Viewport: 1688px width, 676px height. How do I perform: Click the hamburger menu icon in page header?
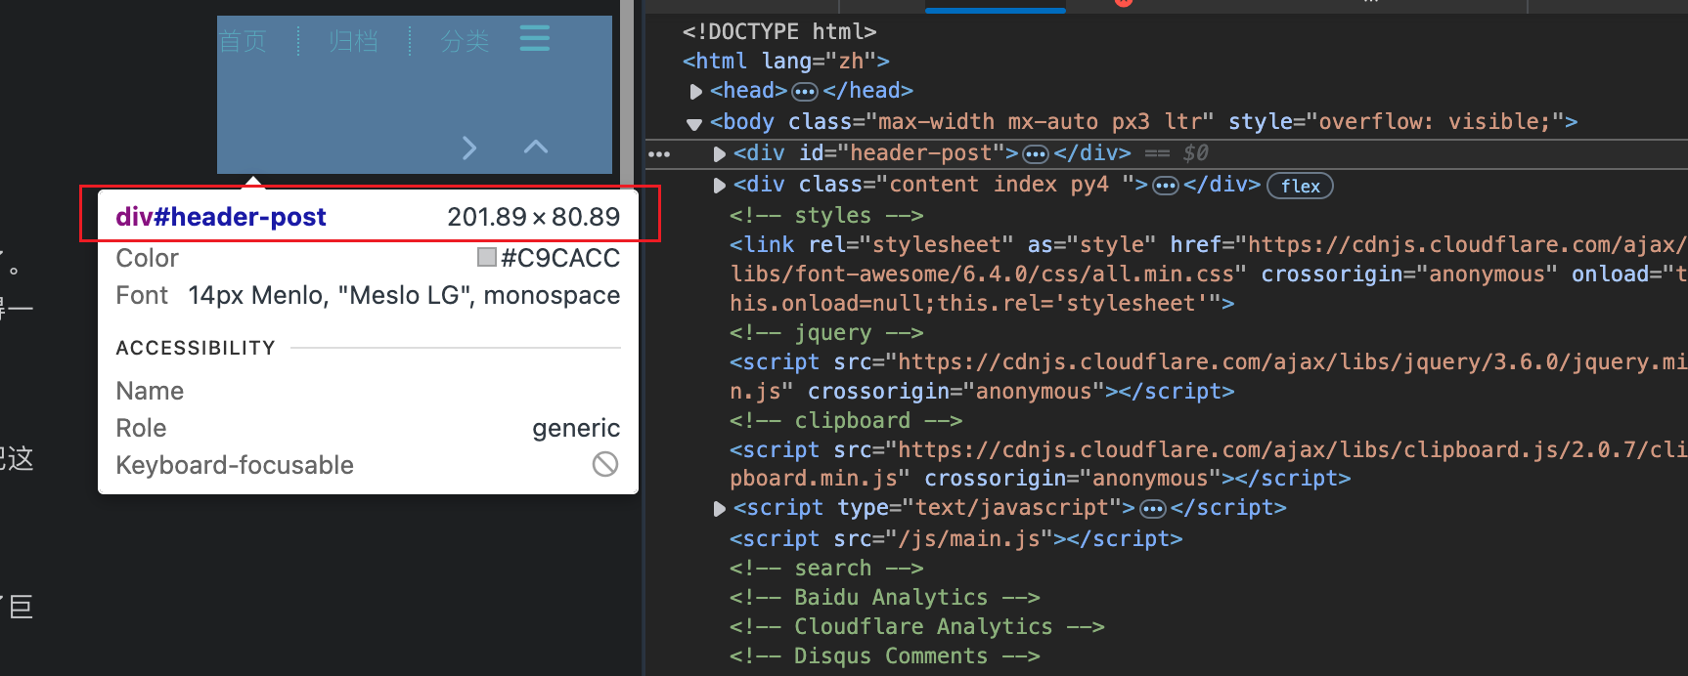(x=534, y=39)
